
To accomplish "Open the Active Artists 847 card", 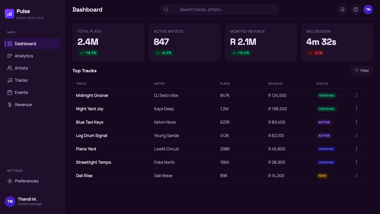I will [184, 43].
